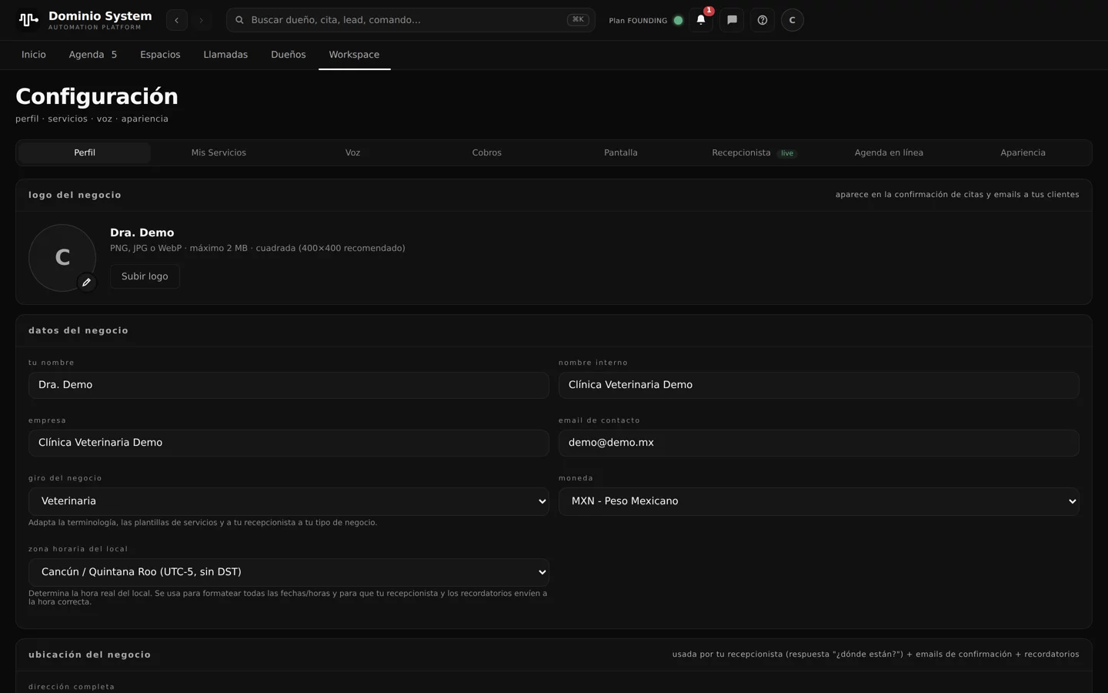Switch to the Pantalla tab
Image resolution: width=1108 pixels, height=693 pixels.
[621, 152]
